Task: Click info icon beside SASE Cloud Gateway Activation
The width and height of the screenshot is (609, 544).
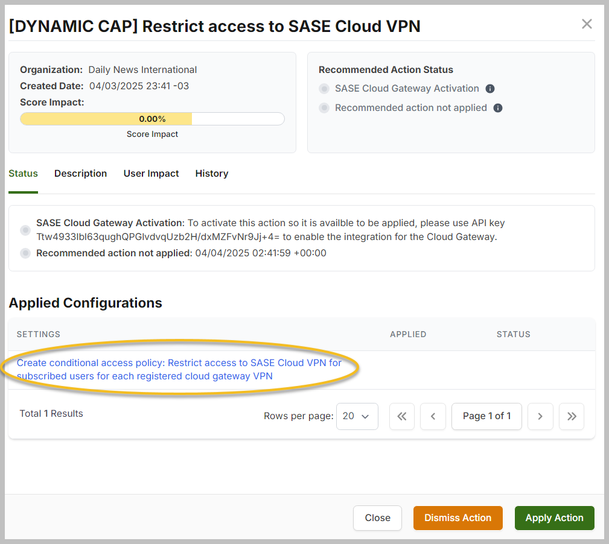Action: [490, 89]
